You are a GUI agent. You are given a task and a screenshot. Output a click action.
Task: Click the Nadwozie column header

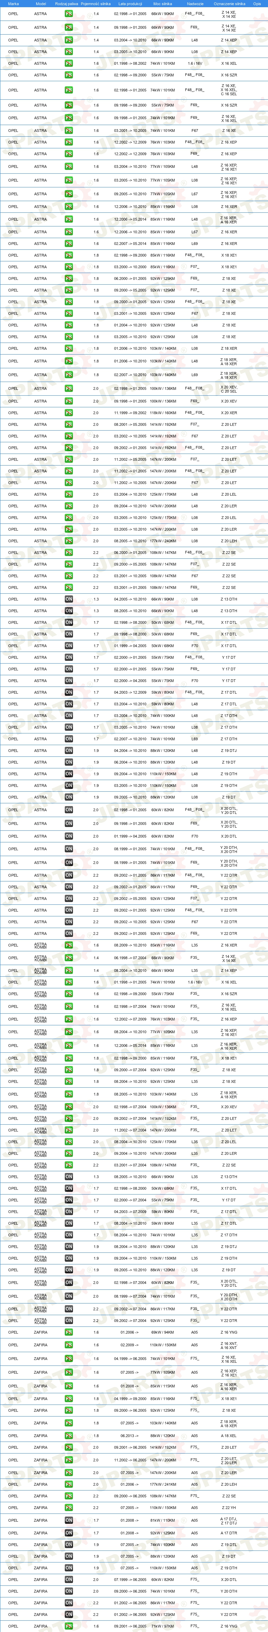[195, 4]
